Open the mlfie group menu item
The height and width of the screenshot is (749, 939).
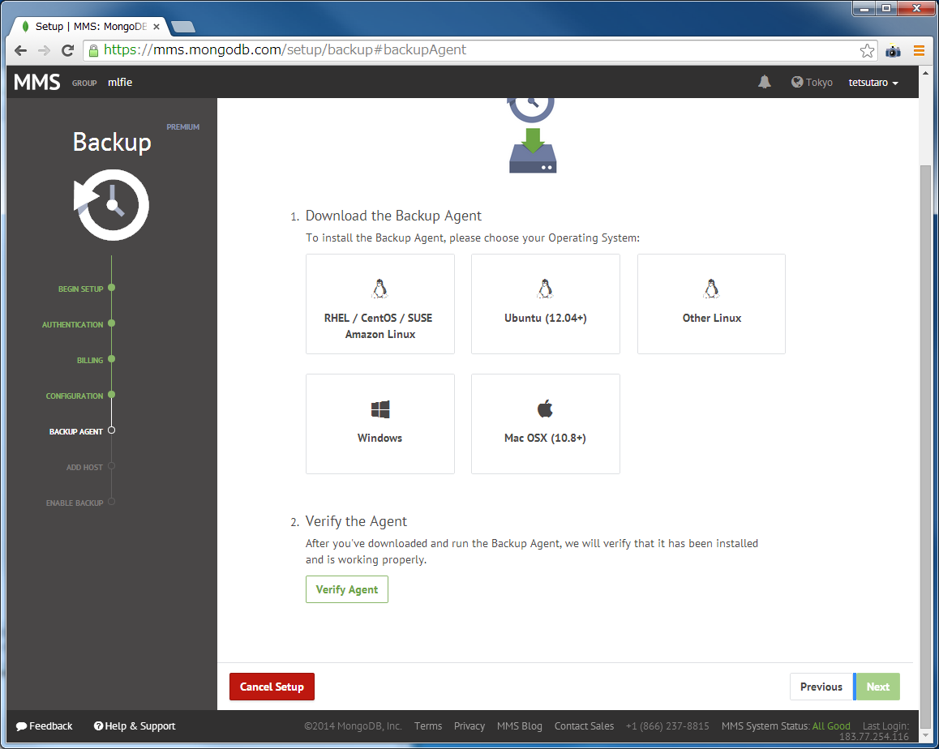pyautogui.click(x=119, y=82)
